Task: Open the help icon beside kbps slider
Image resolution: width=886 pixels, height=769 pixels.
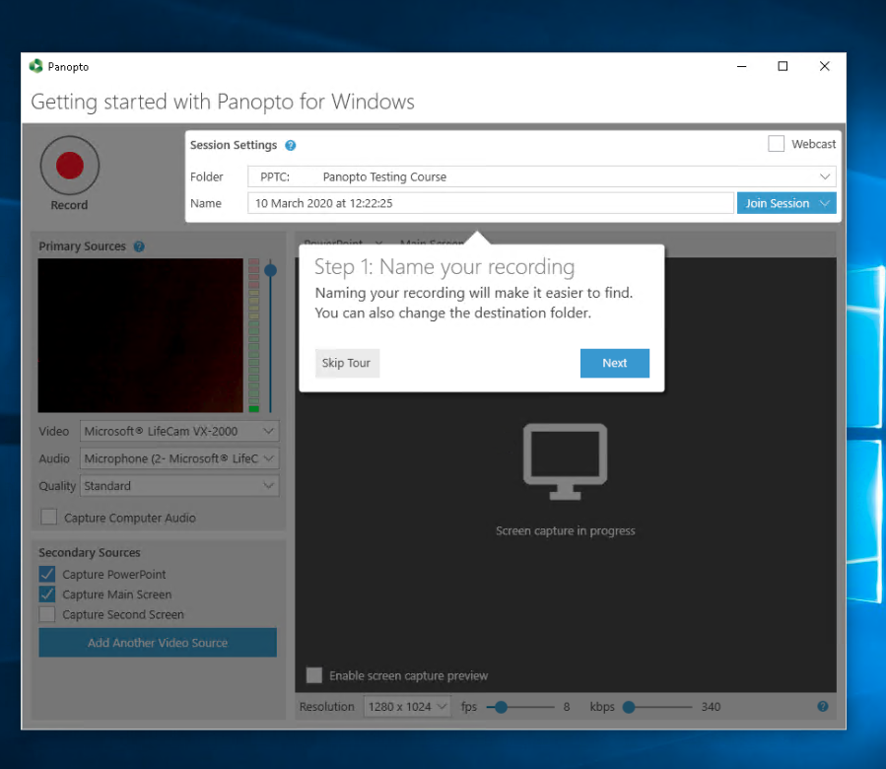Action: (x=823, y=706)
